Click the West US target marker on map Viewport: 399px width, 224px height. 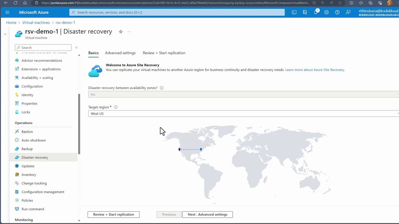(179, 149)
